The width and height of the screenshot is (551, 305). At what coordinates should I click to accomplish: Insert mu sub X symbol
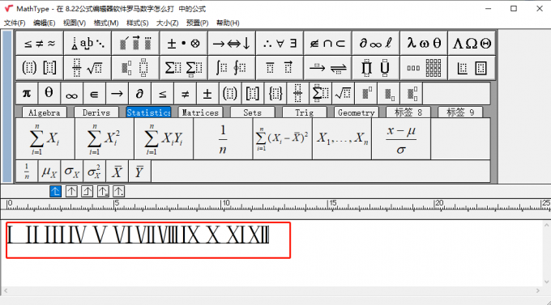49,172
